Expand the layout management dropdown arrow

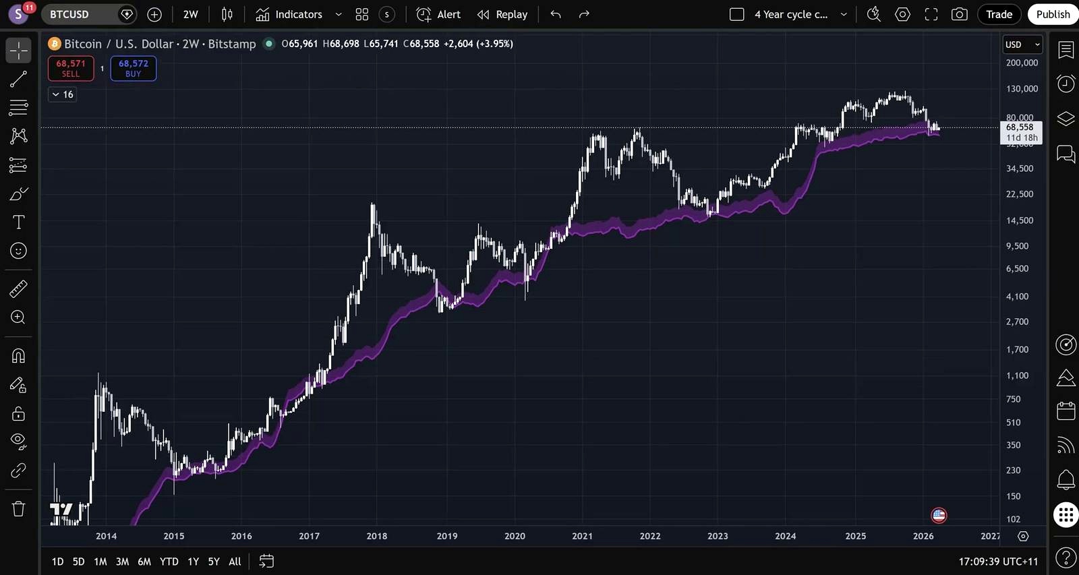point(844,14)
